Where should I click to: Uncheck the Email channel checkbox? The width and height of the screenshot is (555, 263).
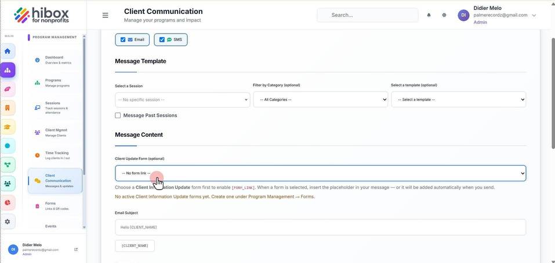pos(123,39)
